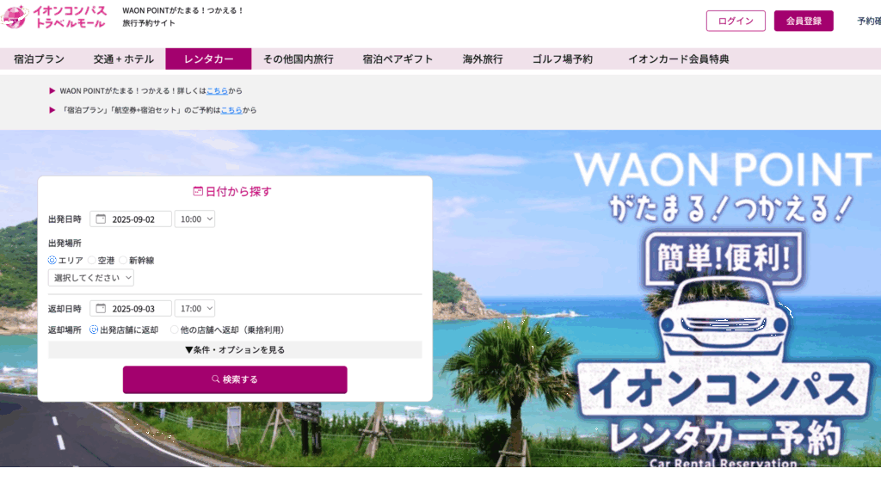Open the 宿泊プラン tab
The image size is (881, 493).
40,59
